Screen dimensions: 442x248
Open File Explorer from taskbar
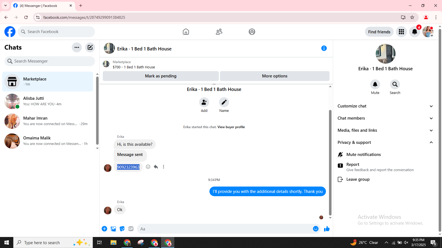coord(114,242)
